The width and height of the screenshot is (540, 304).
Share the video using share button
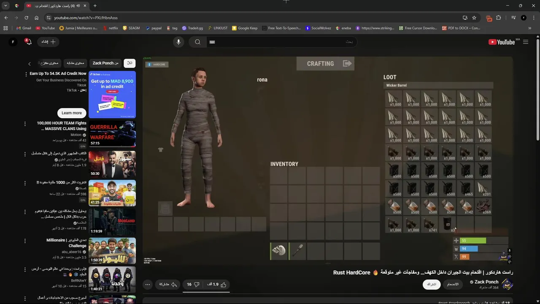click(x=168, y=285)
